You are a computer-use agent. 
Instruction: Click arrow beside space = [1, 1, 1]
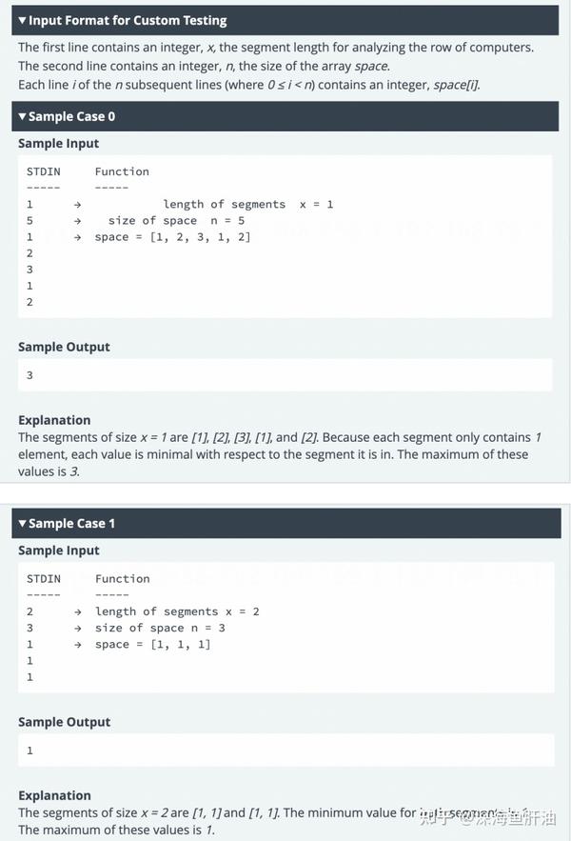(78, 645)
